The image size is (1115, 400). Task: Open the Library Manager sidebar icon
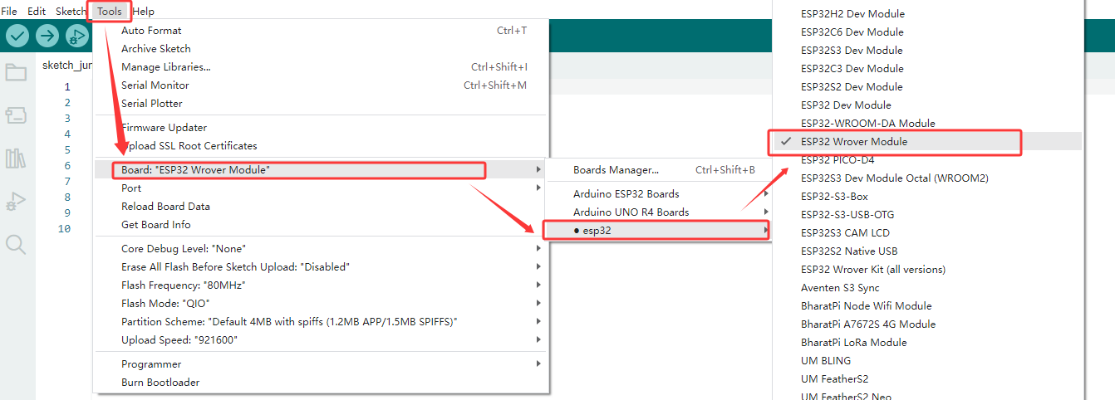tap(16, 158)
